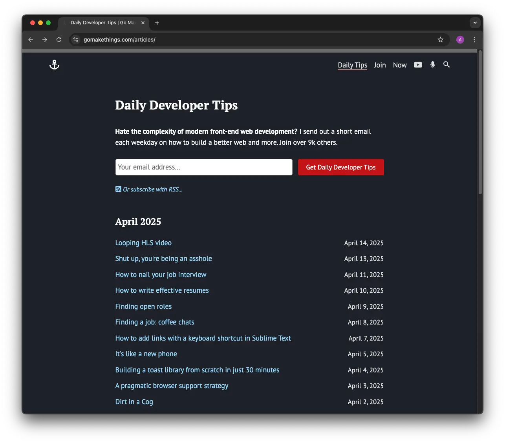Viewport: 505px width, 443px height.
Task: Click the anchor logo icon
Action: [x=54, y=65]
